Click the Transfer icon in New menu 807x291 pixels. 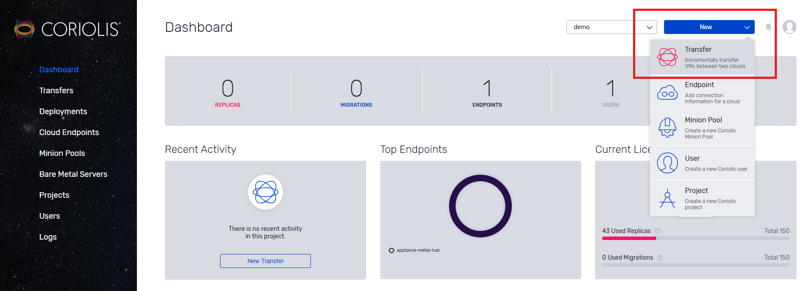click(x=667, y=57)
